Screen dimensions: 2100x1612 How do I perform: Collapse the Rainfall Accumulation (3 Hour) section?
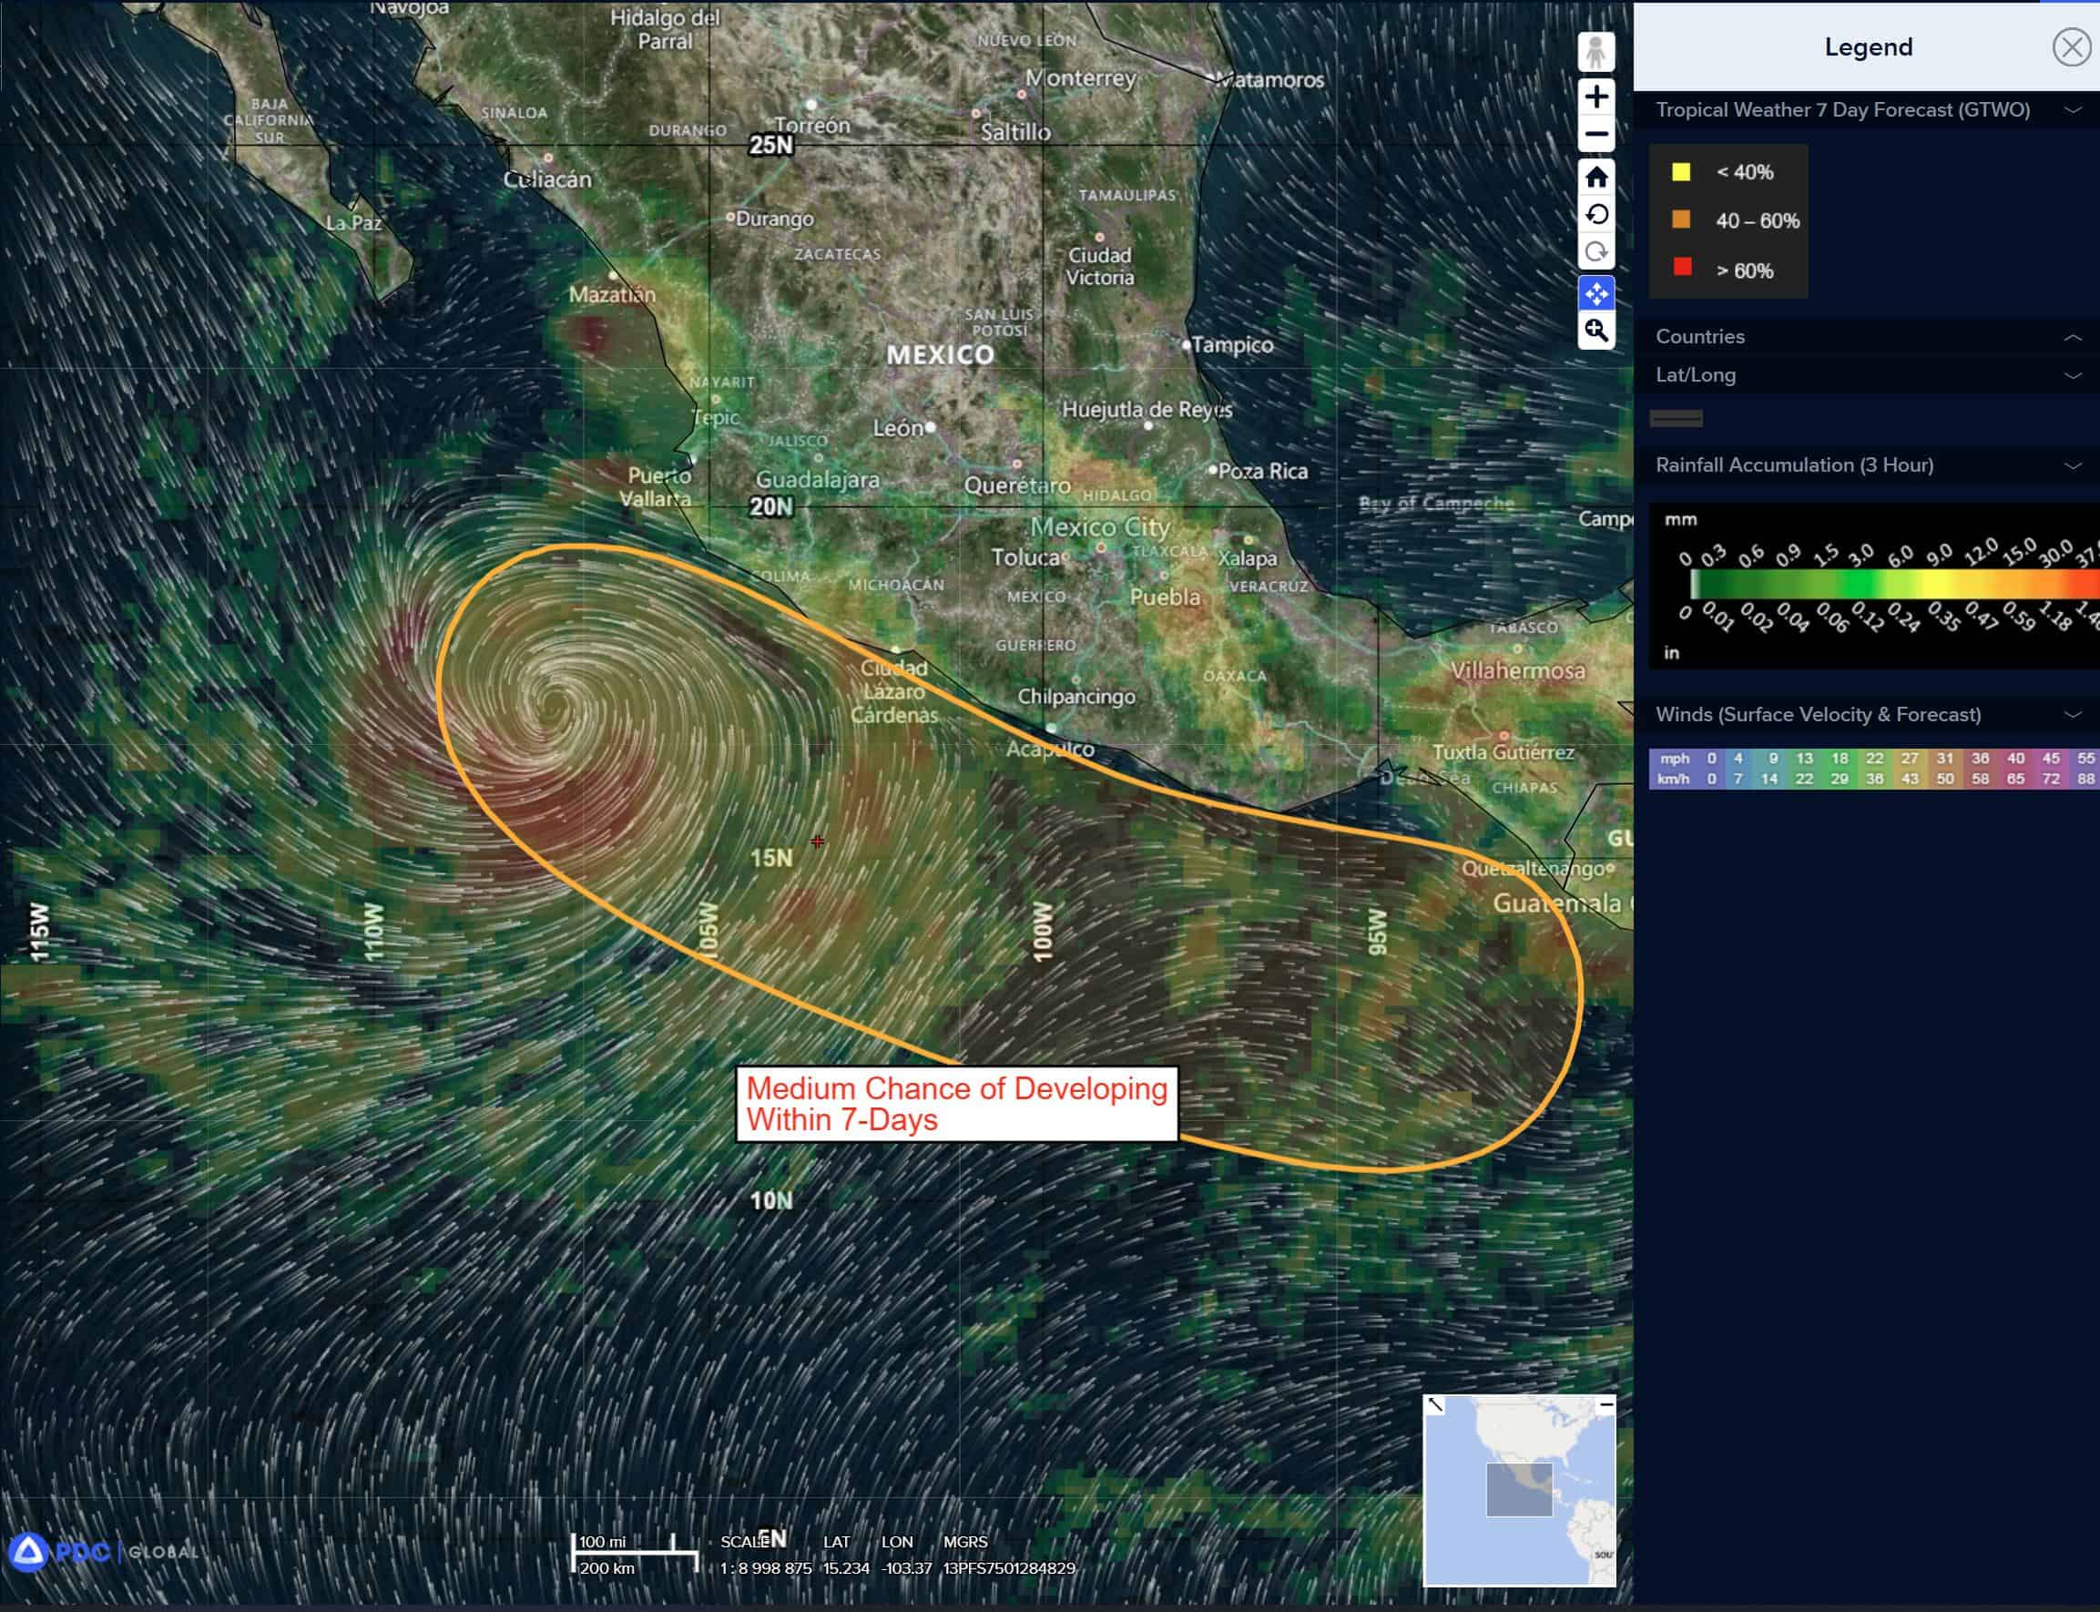[x=2072, y=465]
